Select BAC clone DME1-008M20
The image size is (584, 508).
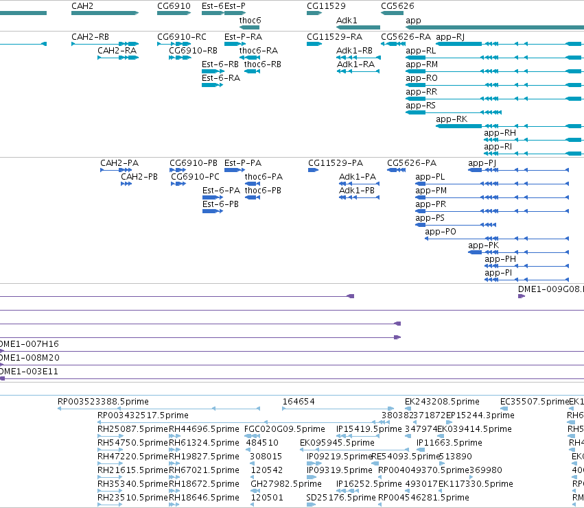292,365
